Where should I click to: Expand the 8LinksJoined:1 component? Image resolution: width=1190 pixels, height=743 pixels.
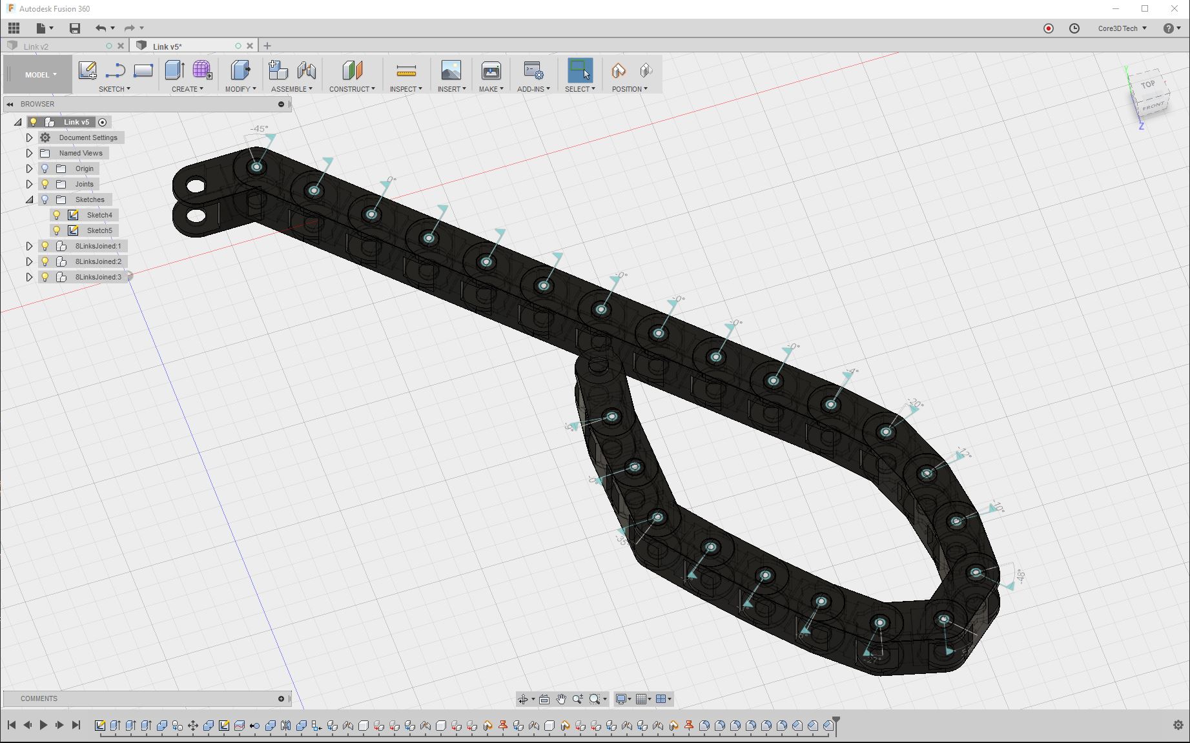tap(29, 246)
